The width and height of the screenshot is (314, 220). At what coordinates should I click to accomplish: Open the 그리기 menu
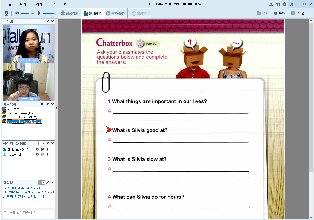pos(37,4)
